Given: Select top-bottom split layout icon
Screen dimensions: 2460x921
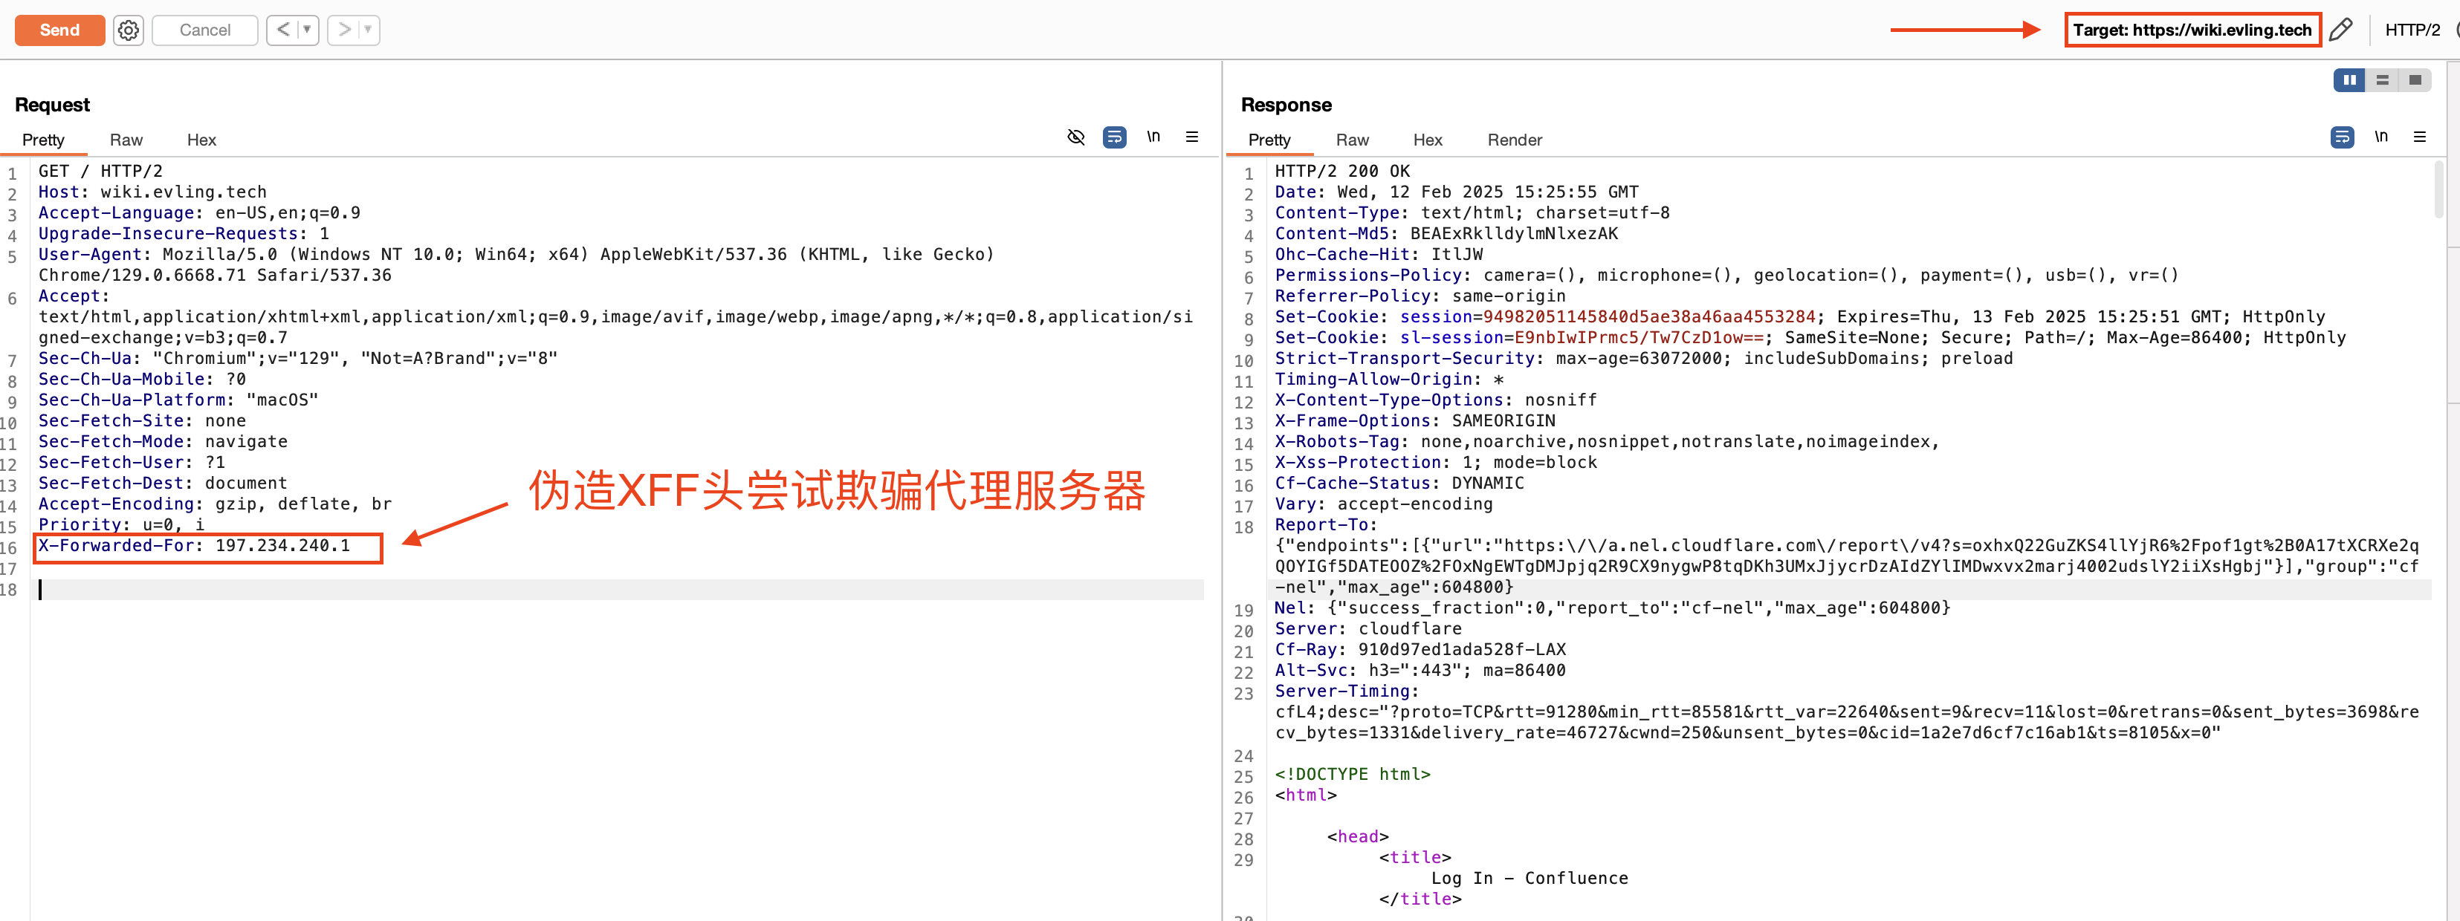Looking at the screenshot, I should pos(2383,80).
